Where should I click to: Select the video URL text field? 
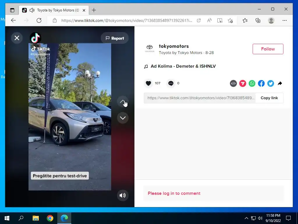point(200,98)
